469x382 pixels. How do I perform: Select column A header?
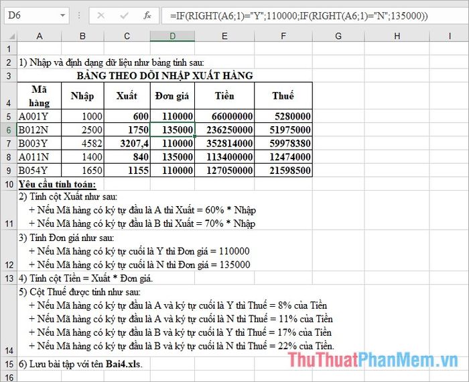(x=40, y=36)
